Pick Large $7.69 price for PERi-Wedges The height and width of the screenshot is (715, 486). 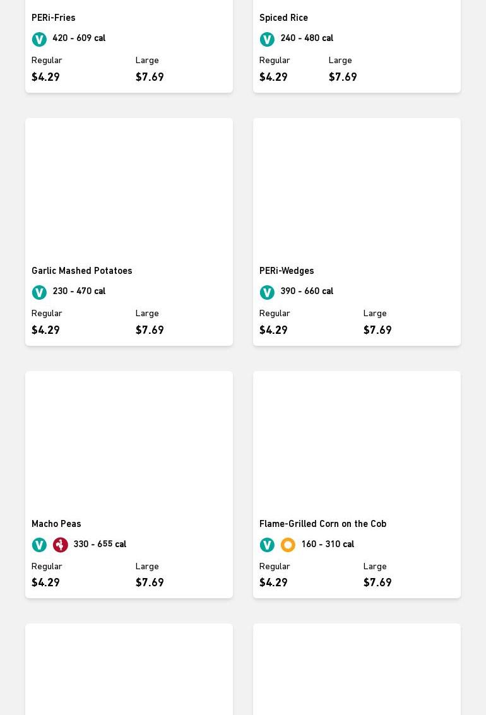click(377, 330)
